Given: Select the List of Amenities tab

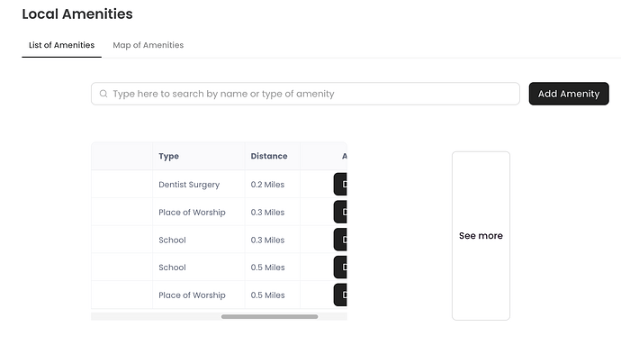Looking at the screenshot, I should pos(61,45).
